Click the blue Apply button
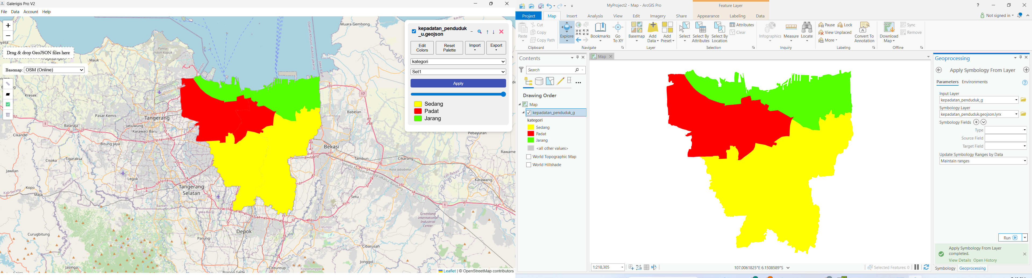Image resolution: width=1032 pixels, height=278 pixels. coord(458,83)
